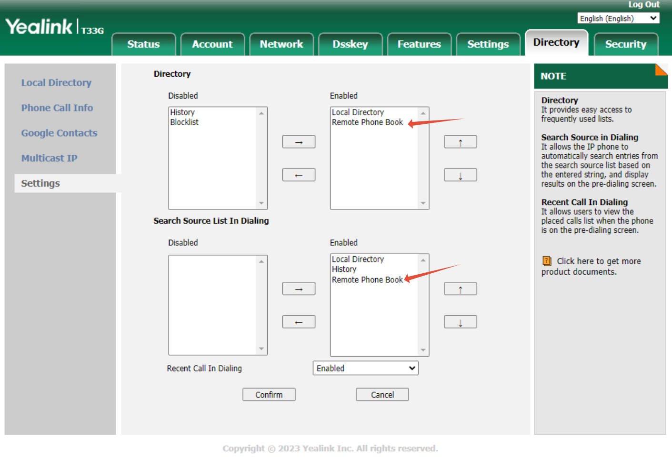The image size is (672, 458).
Task: Click scrollbar down arrow of Directory Enabled list
Action: pyautogui.click(x=423, y=203)
